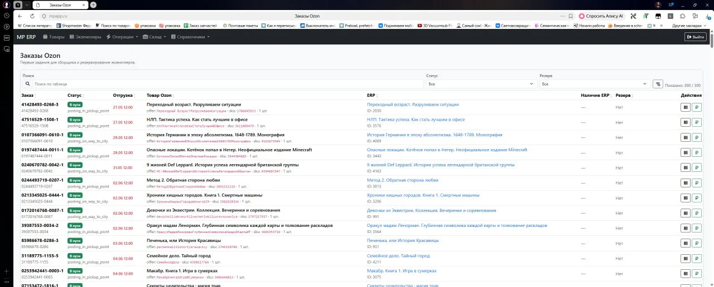Click the Поиск по таблице search field

pyautogui.click(x=223, y=84)
